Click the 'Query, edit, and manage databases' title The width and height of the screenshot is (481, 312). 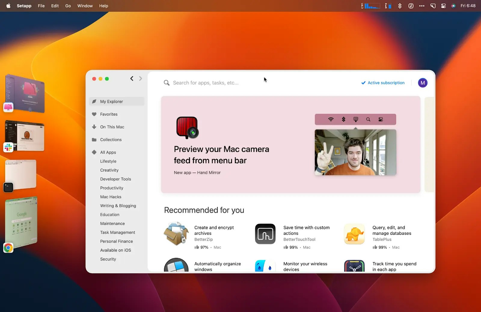tap(392, 230)
